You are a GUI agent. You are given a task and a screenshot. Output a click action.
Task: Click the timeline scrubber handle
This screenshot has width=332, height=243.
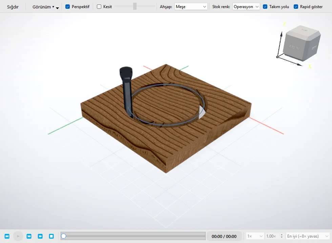[x=63, y=236]
